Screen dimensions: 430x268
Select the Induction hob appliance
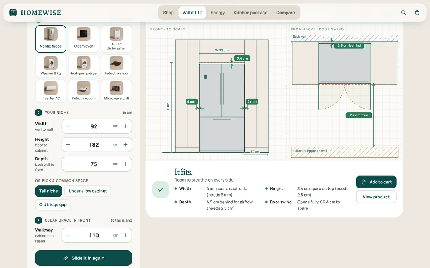click(116, 66)
